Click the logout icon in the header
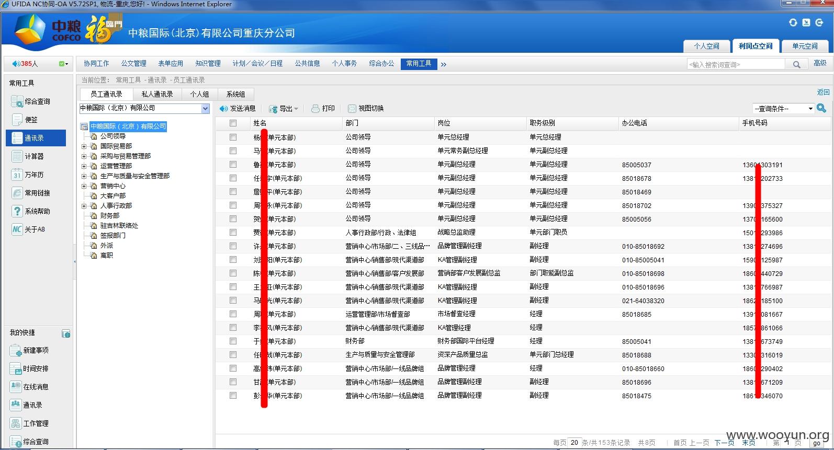 819,22
